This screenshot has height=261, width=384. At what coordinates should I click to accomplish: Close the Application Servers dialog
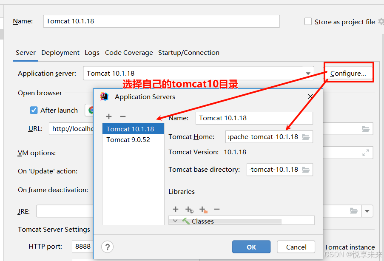click(x=310, y=96)
